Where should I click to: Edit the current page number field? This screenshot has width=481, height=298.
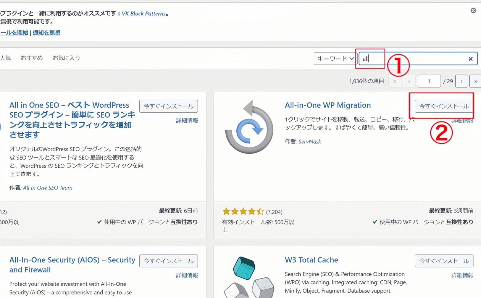pyautogui.click(x=429, y=81)
